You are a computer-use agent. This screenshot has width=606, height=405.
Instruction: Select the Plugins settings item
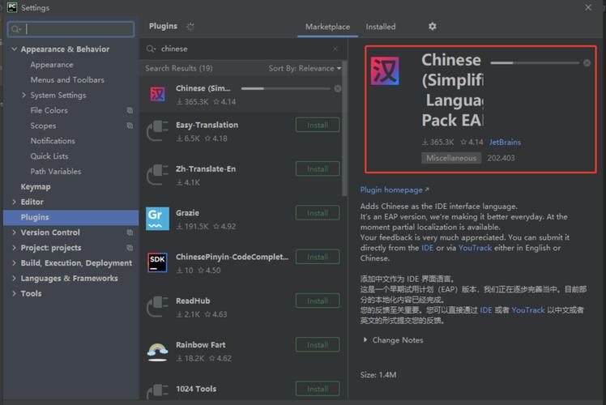[x=70, y=217]
